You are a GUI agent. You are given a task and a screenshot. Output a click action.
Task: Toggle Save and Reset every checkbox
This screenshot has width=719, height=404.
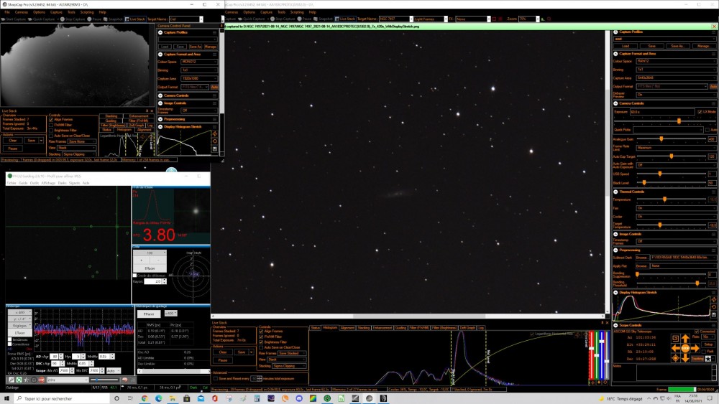click(216, 378)
